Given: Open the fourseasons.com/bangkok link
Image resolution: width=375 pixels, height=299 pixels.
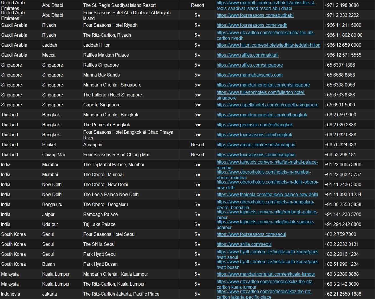Looking at the screenshot, I should [x=254, y=135].
